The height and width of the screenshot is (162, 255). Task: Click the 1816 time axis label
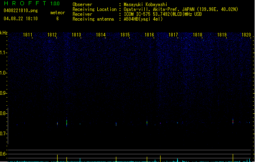(x=149, y=35)
